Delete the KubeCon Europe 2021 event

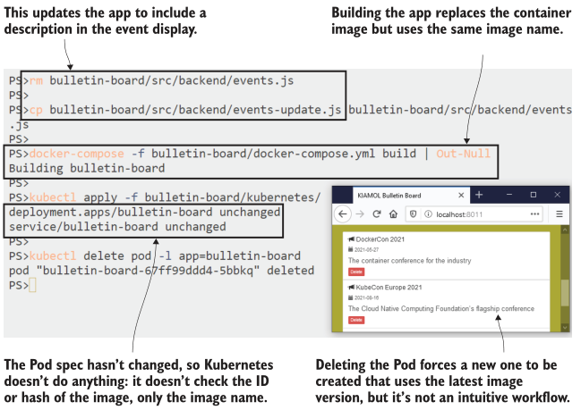[x=355, y=319]
